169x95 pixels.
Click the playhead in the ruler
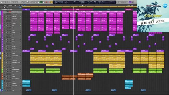tap(74, 8)
